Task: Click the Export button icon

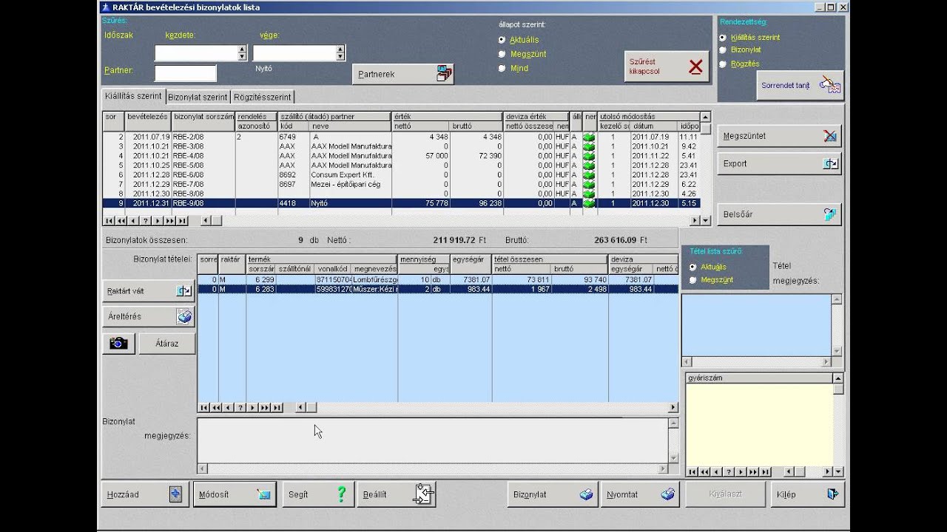Action: (x=831, y=163)
